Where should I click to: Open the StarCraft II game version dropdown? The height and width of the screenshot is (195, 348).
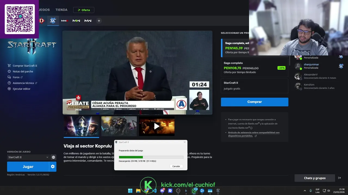(x=28, y=157)
